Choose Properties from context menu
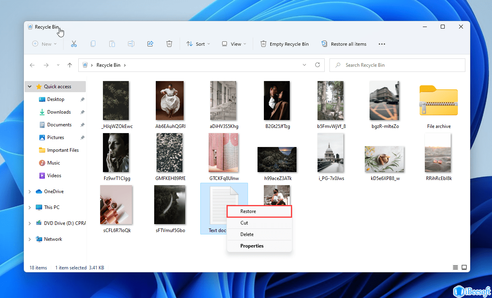The height and width of the screenshot is (298, 492). (x=259, y=246)
